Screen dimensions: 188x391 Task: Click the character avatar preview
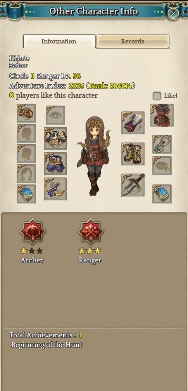pyautogui.click(x=94, y=156)
